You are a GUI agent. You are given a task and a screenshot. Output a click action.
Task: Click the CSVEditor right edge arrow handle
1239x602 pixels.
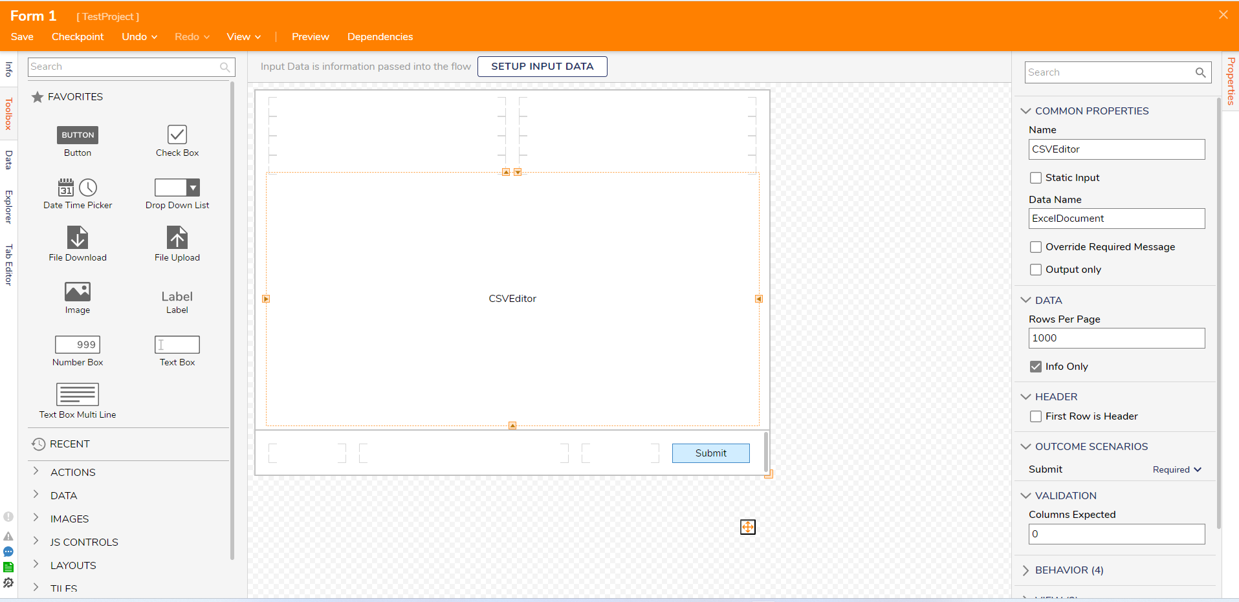coord(759,299)
